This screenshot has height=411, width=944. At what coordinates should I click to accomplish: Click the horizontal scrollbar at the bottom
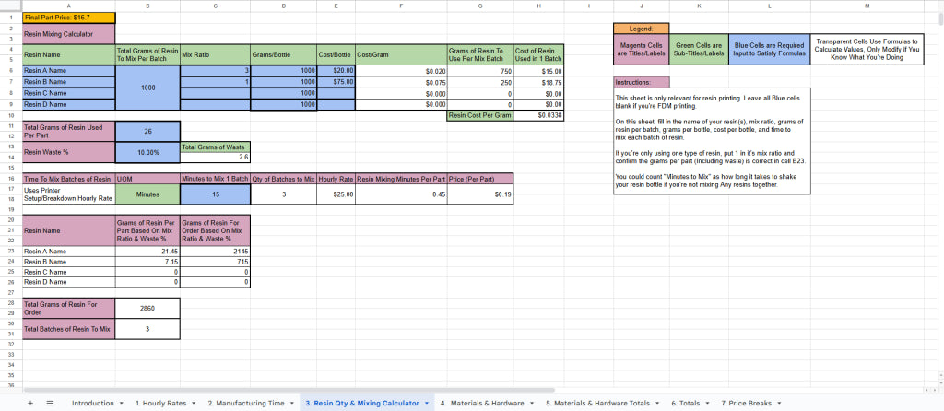277,390
